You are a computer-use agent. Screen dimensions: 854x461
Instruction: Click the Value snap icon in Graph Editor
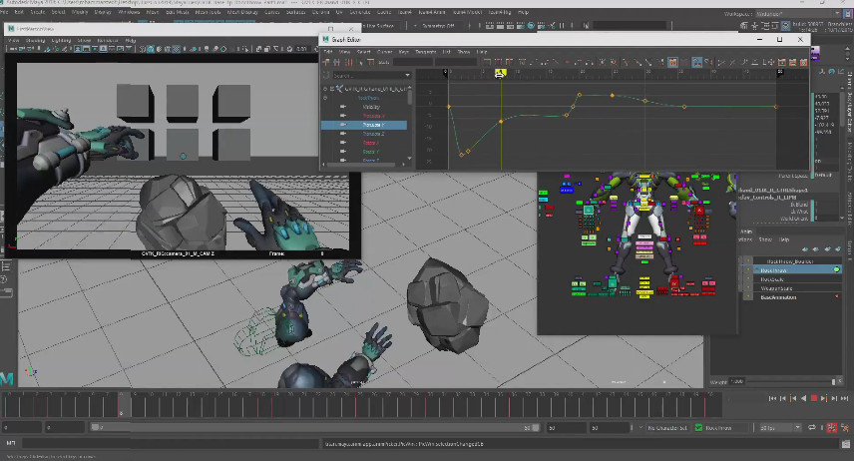click(708, 62)
